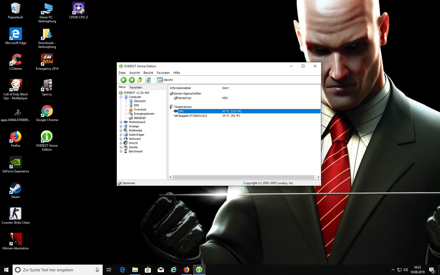Click the Wert column header

(271, 88)
